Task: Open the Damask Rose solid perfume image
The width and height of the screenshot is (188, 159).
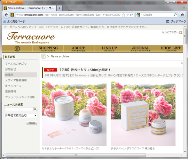Action: click(x=143, y=113)
